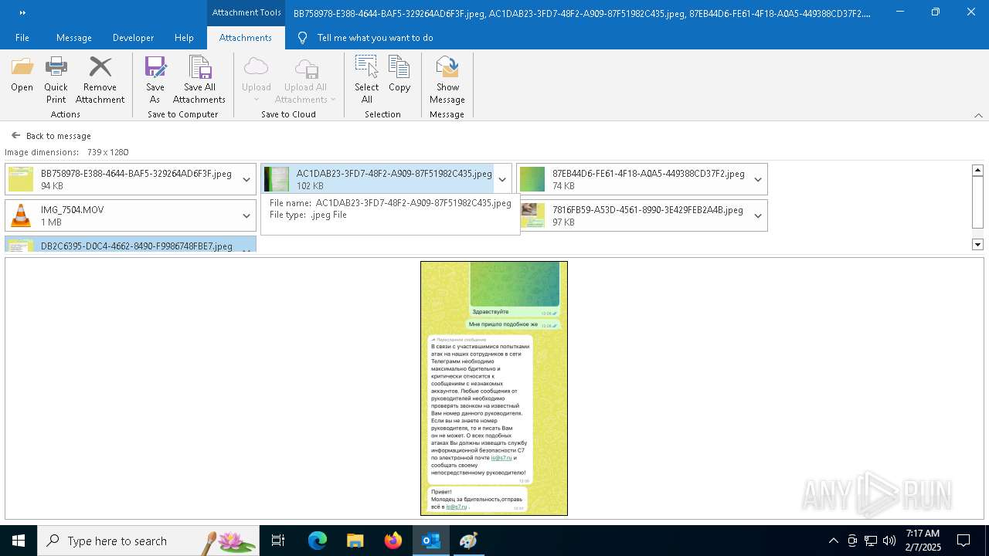This screenshot has width=989, height=556.
Task: Click Tell me what you want to do
Action: (x=375, y=38)
